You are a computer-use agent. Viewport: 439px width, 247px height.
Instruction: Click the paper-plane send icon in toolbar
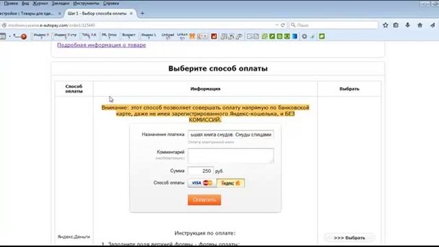433,25
